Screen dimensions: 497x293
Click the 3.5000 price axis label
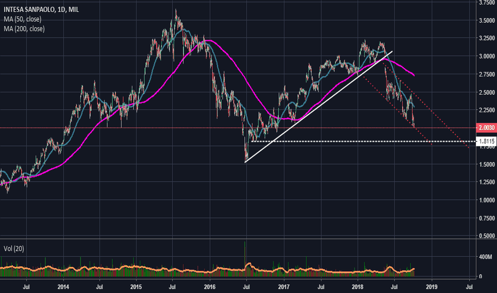tap(487, 20)
